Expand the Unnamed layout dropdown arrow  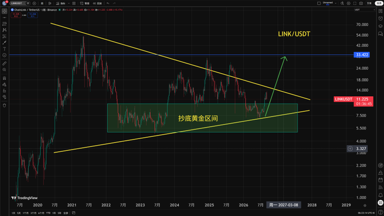pos(336,3)
